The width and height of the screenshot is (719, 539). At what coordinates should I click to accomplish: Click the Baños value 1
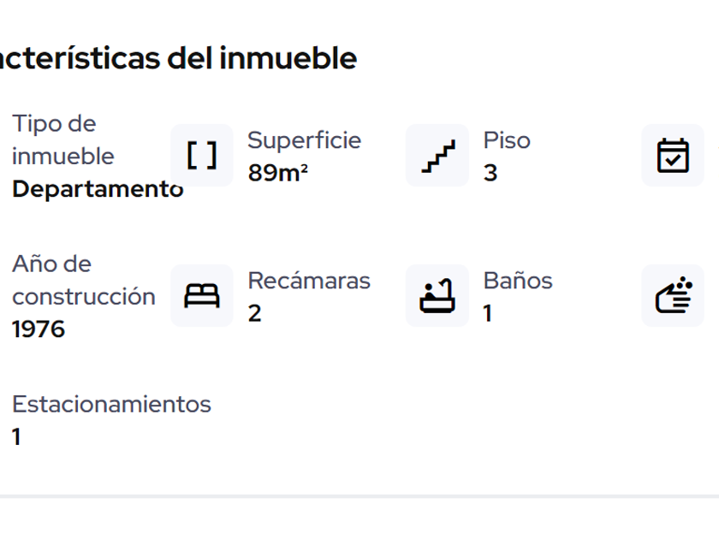point(488,313)
